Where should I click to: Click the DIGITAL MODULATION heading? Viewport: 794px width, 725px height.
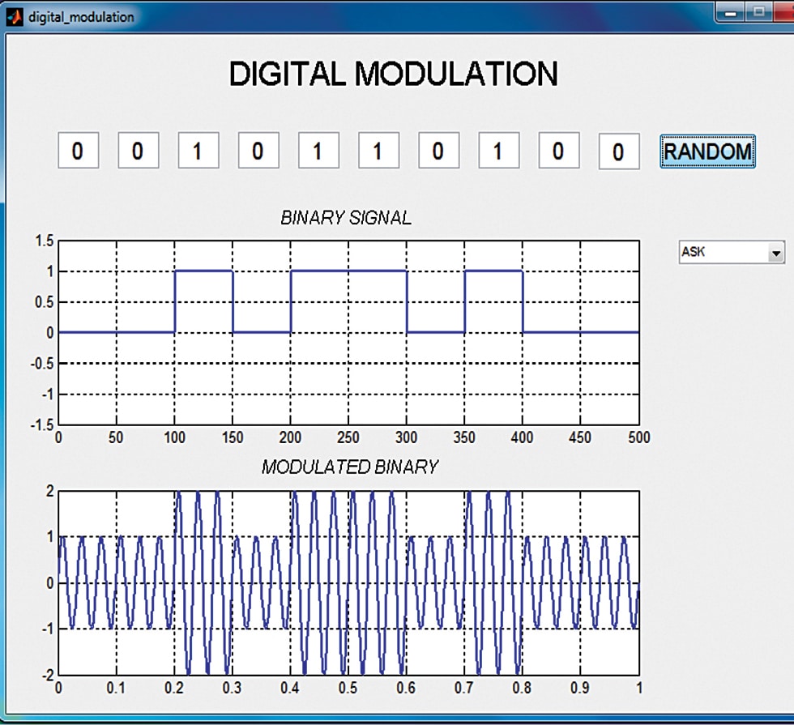coord(393,74)
